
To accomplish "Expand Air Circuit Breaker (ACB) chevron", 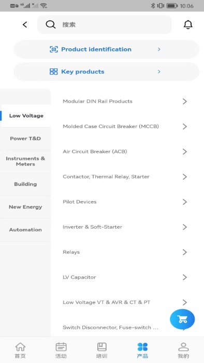I will click(184, 151).
